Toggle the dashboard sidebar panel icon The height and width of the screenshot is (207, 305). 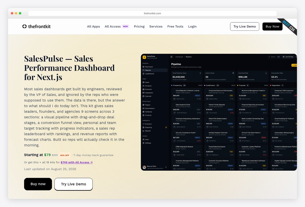[x=172, y=57]
